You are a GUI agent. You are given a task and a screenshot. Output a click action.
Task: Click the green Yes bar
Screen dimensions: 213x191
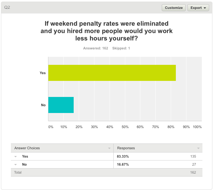pyautogui.click(x=112, y=73)
